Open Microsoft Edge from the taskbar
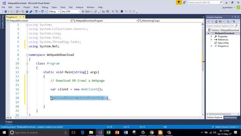241x136 pixels. click(x=82, y=133)
